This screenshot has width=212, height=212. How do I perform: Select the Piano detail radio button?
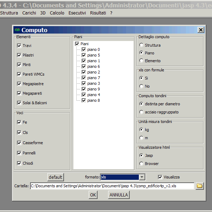point(141,53)
